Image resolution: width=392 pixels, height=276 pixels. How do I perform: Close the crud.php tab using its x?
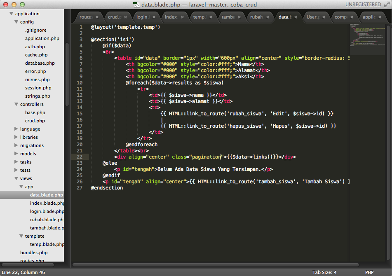coord(125,17)
